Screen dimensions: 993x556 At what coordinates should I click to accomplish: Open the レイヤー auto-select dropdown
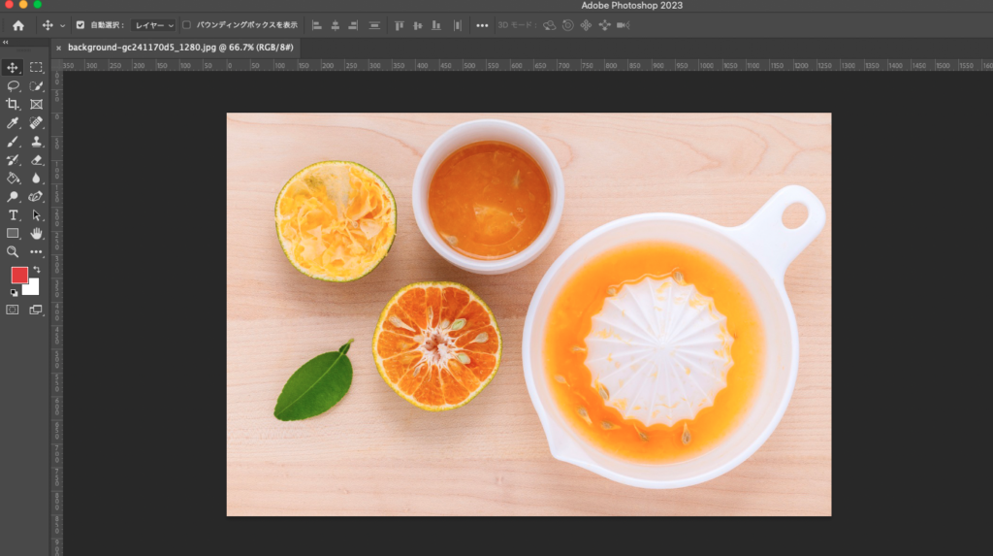coord(154,25)
